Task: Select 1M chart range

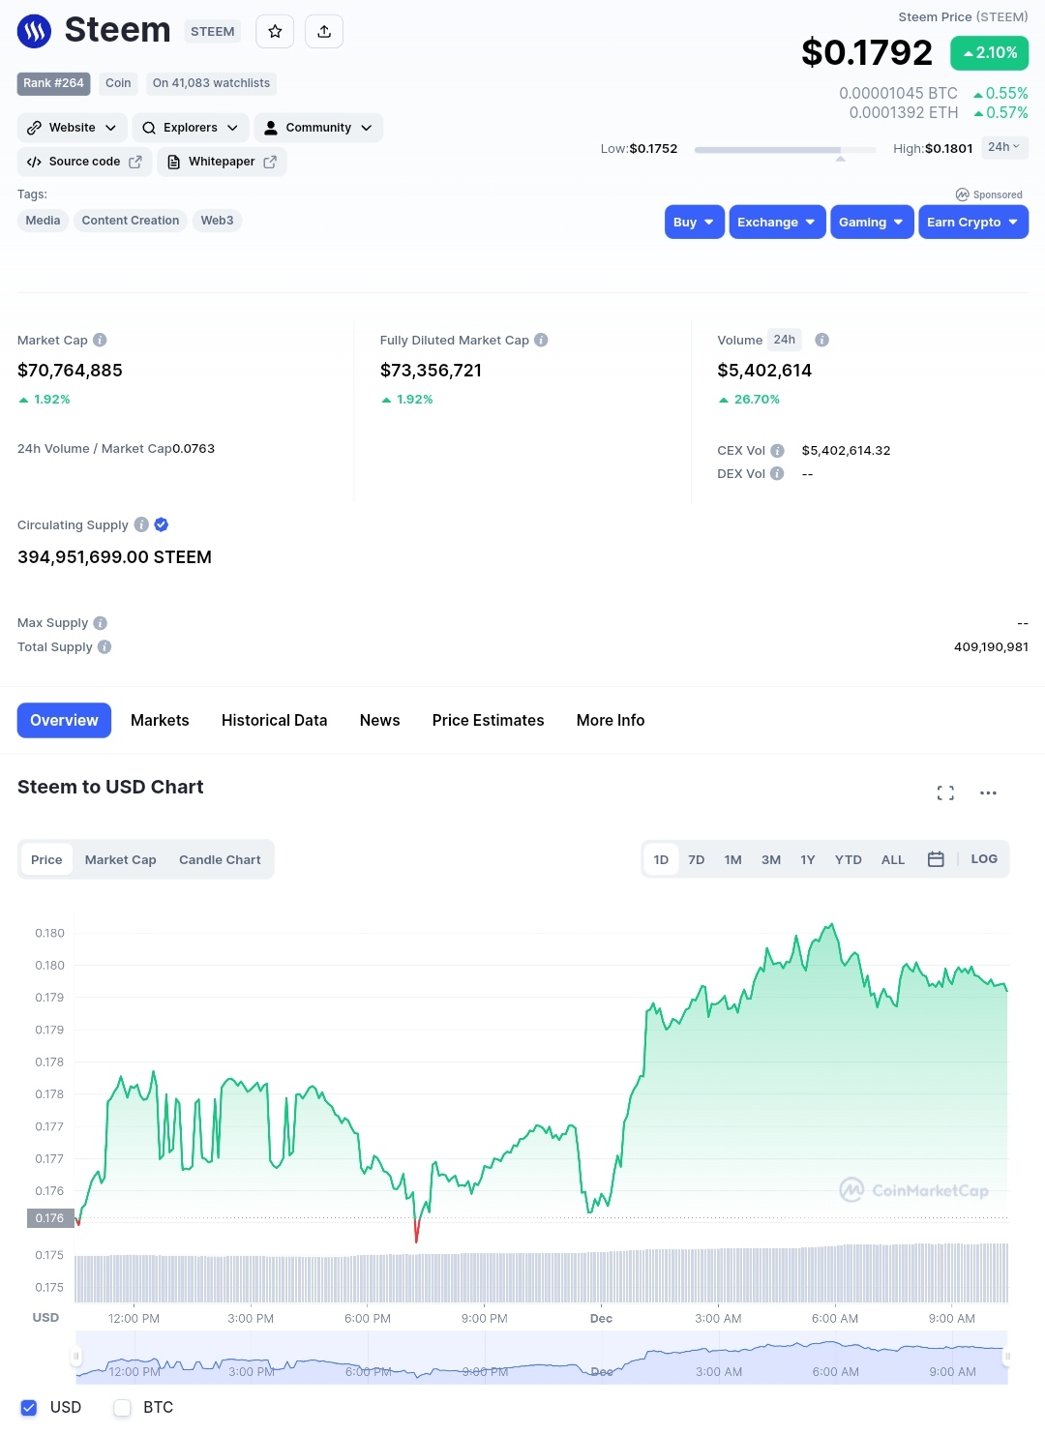Action: pyautogui.click(x=733, y=859)
